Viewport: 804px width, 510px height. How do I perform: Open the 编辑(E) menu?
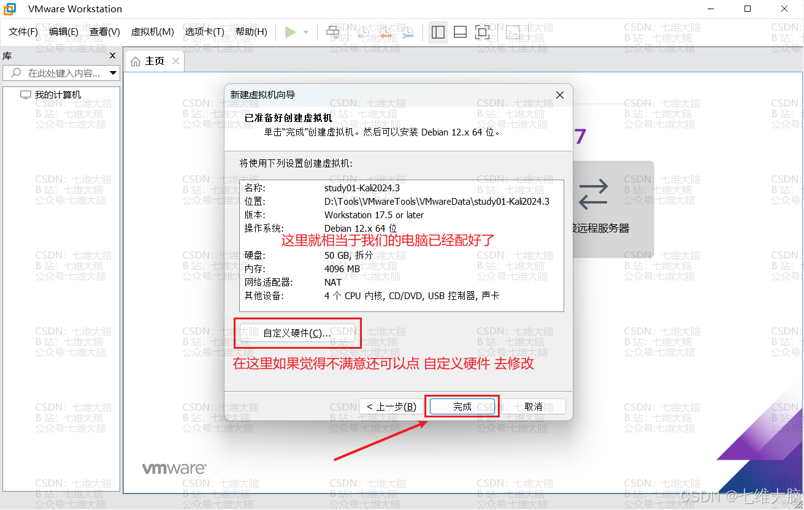(x=64, y=32)
